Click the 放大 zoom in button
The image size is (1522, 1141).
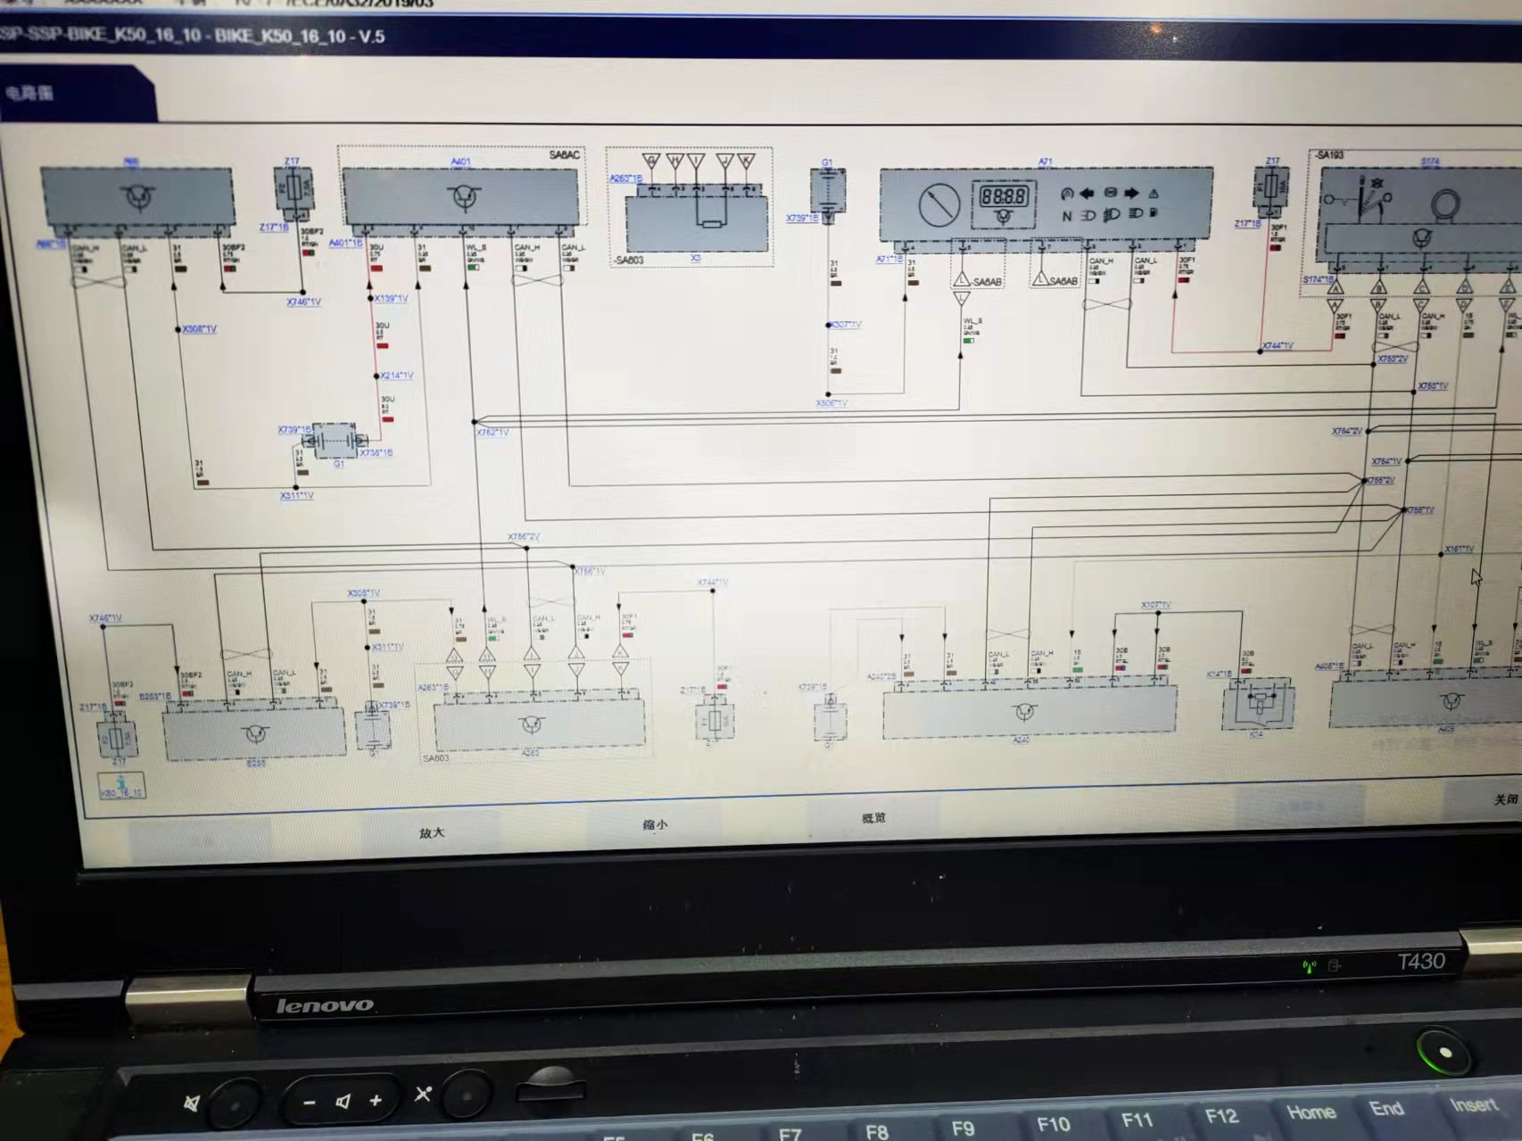tap(432, 832)
